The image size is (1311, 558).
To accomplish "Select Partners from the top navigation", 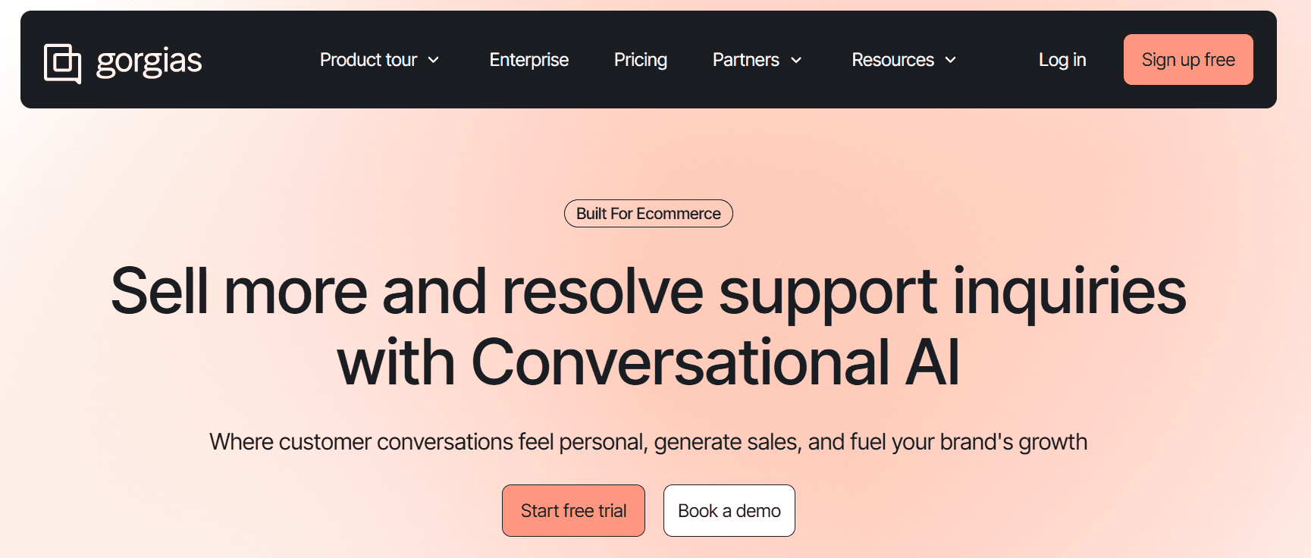I will [746, 60].
